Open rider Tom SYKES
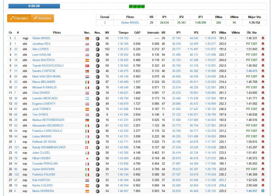This screenshot has height=196, width=272. [x=40, y=115]
